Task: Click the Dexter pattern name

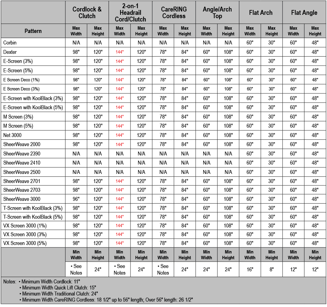Action: point(10,52)
